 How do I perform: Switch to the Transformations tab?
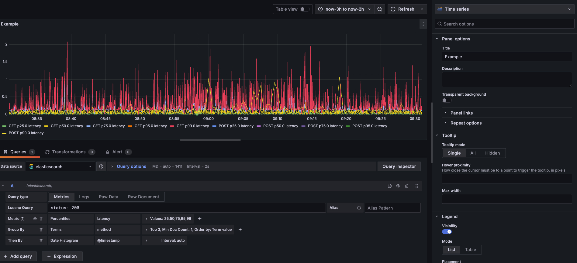click(x=69, y=152)
